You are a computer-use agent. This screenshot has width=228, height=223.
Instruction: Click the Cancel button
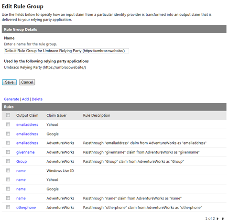[x=27, y=82]
